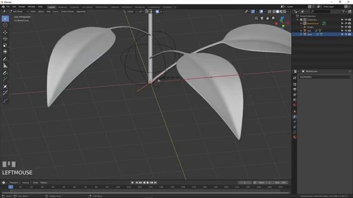The image size is (353, 198).
Task: Select the Scale tool
Action: tap(5, 45)
